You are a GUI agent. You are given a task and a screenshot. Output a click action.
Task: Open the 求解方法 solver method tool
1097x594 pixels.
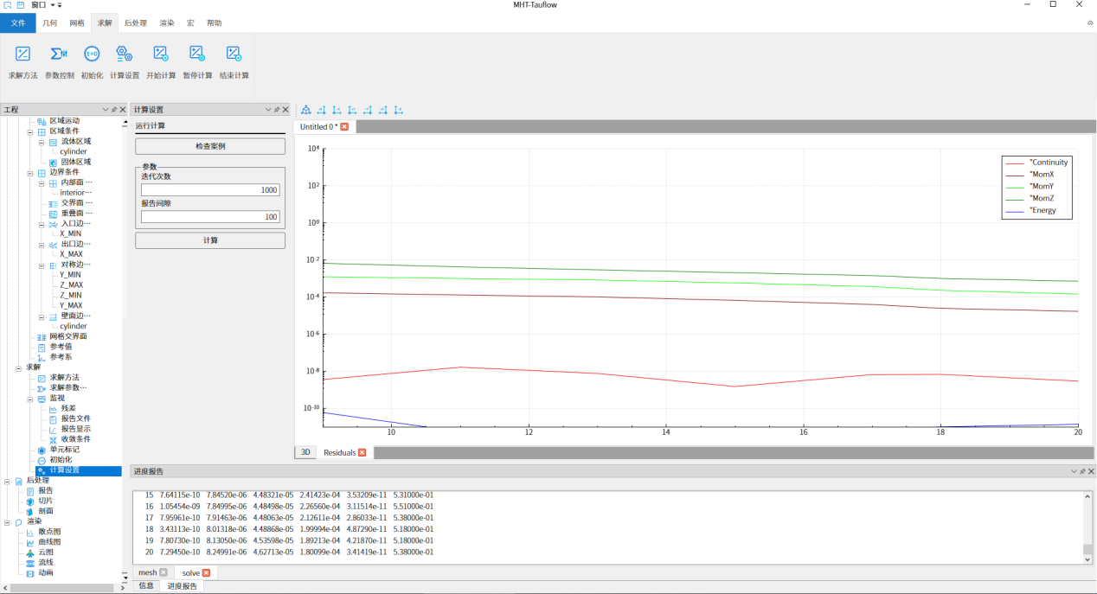23,61
